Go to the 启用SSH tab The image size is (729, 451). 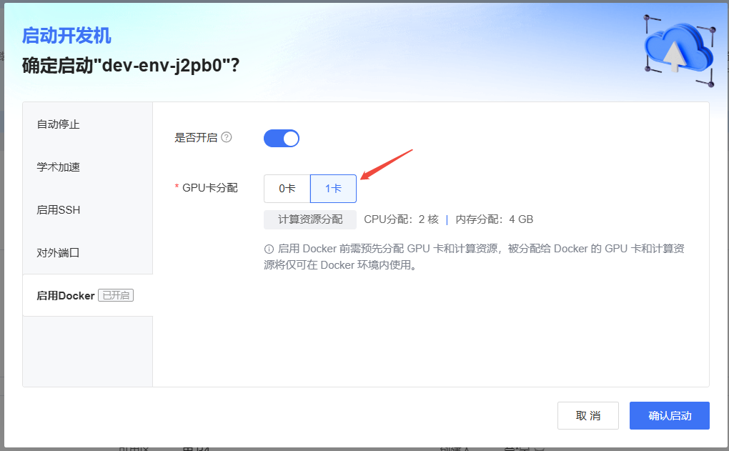tap(59, 210)
